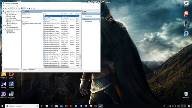Open the File menu
The width and height of the screenshot is (192, 108).
point(4,6)
